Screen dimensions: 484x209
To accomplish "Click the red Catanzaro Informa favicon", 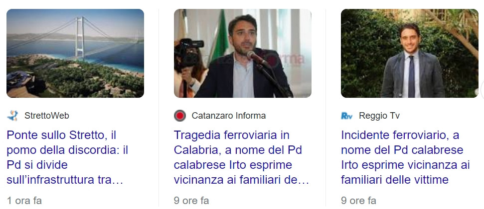I will (x=179, y=116).
